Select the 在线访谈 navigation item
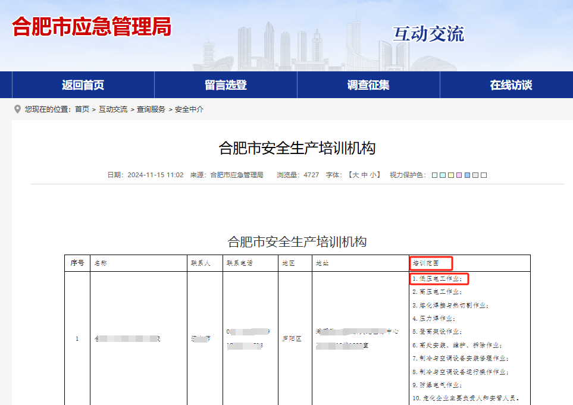 (511, 85)
